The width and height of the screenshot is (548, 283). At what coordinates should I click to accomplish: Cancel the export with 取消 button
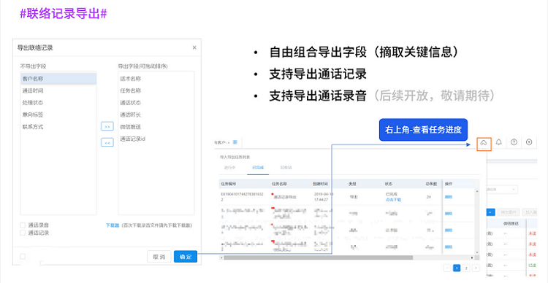[x=159, y=257]
